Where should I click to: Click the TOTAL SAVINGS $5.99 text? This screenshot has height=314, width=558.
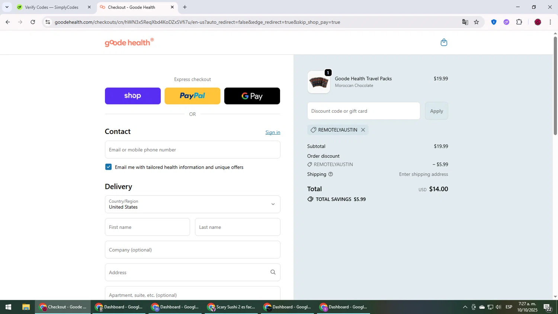[341, 199]
